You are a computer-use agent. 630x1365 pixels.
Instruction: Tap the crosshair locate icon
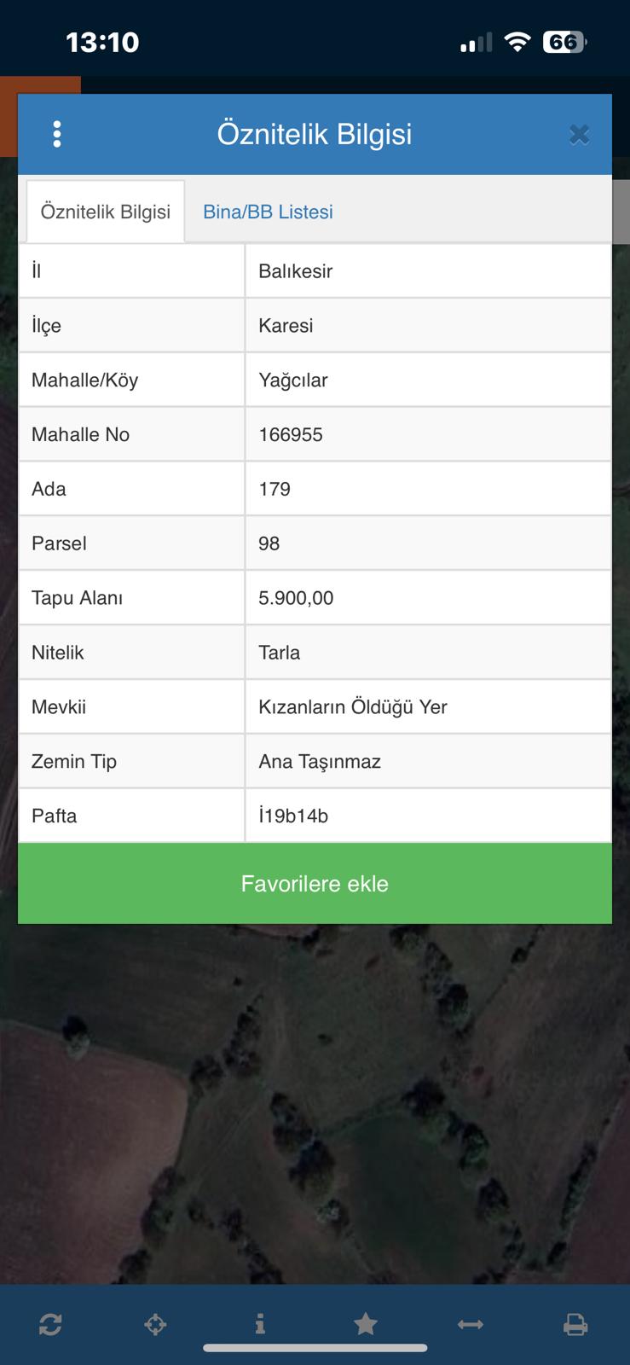point(155,1324)
